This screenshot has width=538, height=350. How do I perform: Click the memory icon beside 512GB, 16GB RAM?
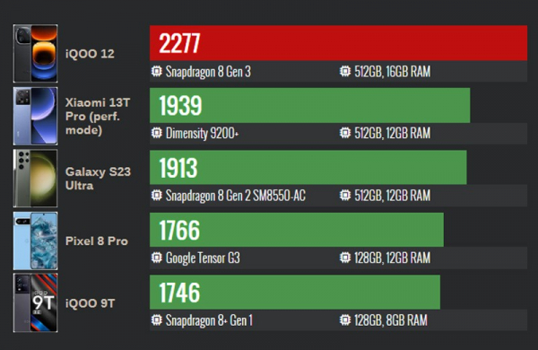tap(345, 72)
